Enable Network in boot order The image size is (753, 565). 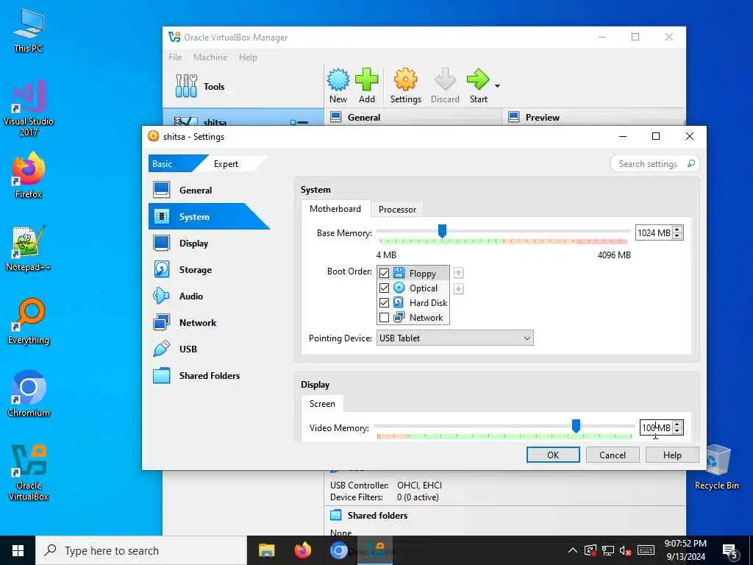click(384, 318)
